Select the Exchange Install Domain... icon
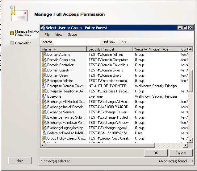 pyautogui.click(x=44, y=107)
